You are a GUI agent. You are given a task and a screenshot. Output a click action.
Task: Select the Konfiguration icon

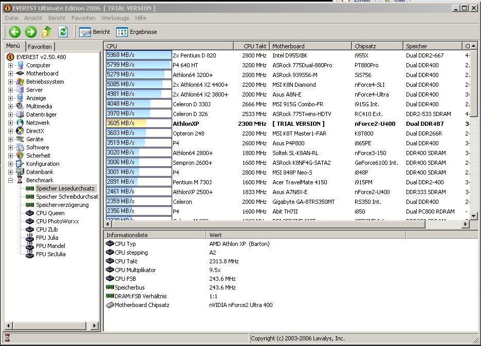[20, 164]
